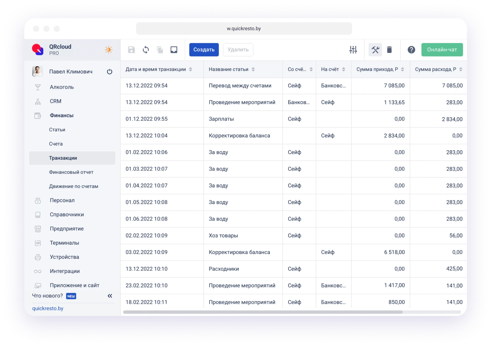Open the Онлайн-чат button
The image size is (491, 346).
(442, 50)
